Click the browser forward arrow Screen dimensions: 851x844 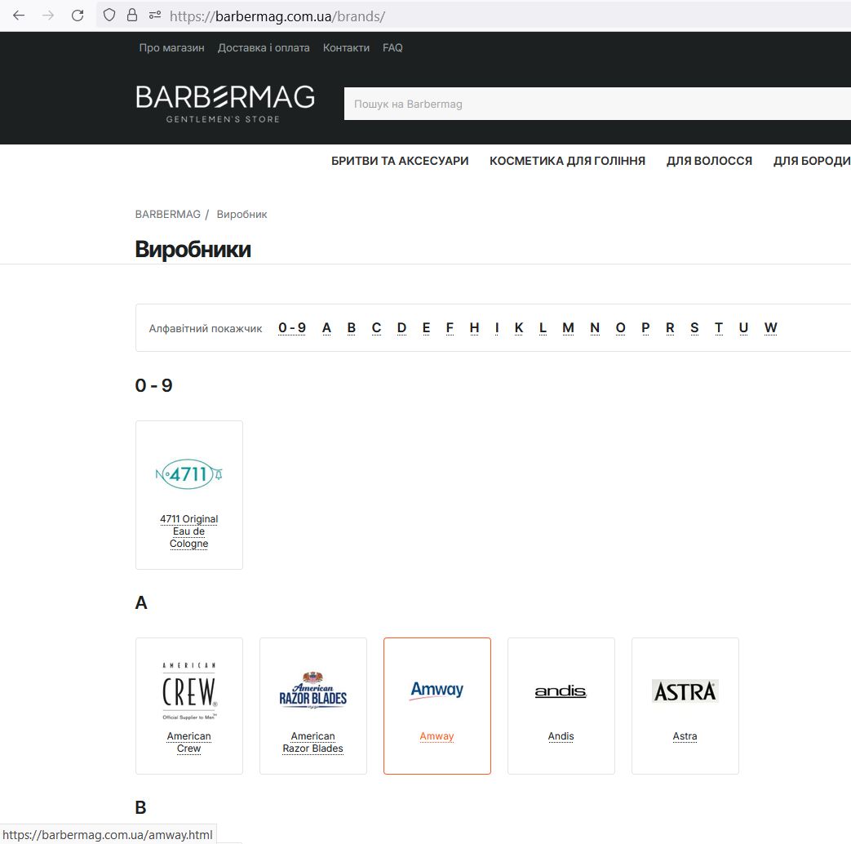click(48, 16)
